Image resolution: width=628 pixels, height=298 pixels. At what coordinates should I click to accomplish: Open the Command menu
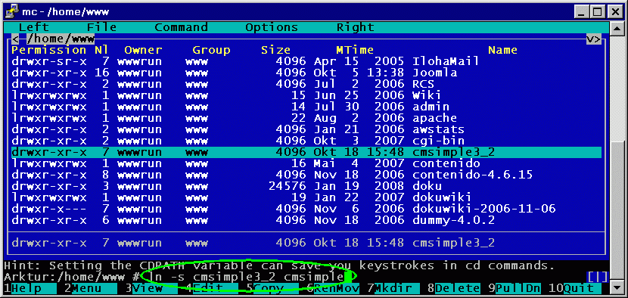[181, 27]
